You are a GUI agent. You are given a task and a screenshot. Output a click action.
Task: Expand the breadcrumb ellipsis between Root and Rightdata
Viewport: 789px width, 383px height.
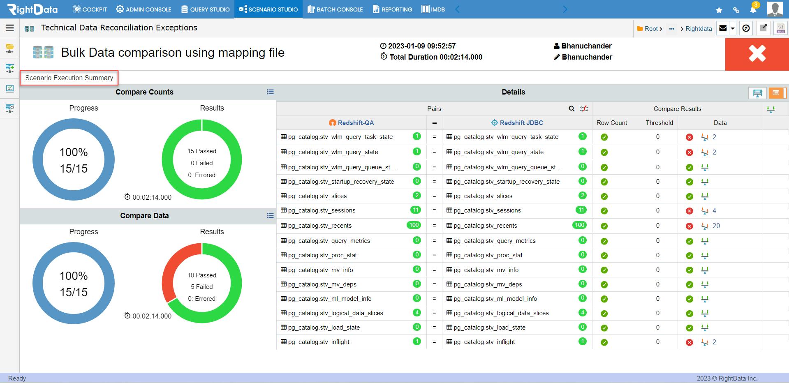[x=672, y=28]
